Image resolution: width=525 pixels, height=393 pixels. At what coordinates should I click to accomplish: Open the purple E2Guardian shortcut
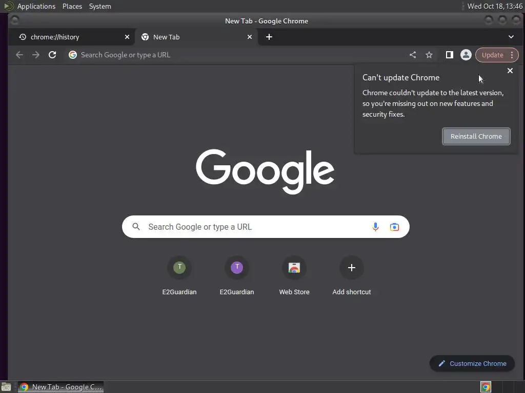coord(237,268)
